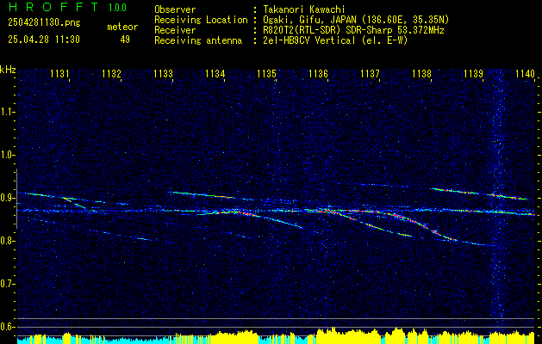The height and width of the screenshot is (344, 542).
Task: Click frequency label 0.9
Action: click(7, 198)
